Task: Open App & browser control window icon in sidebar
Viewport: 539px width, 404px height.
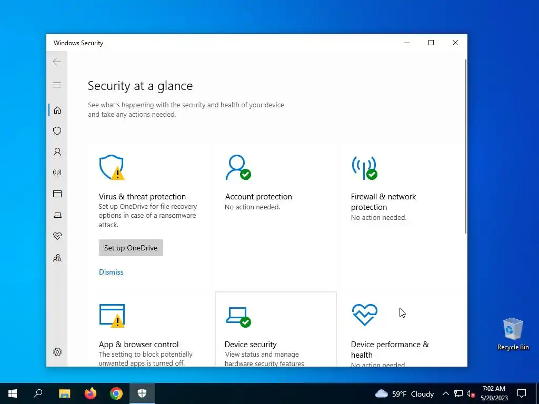Action: coord(57,194)
